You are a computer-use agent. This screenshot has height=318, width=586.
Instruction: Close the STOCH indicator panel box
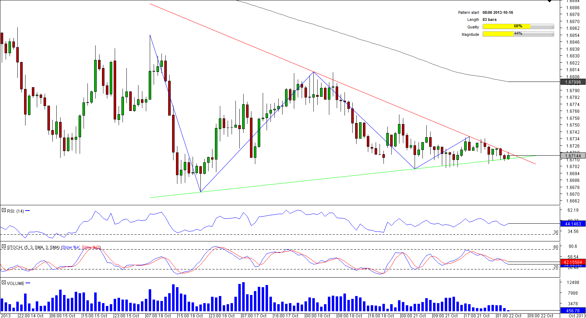coord(4,246)
